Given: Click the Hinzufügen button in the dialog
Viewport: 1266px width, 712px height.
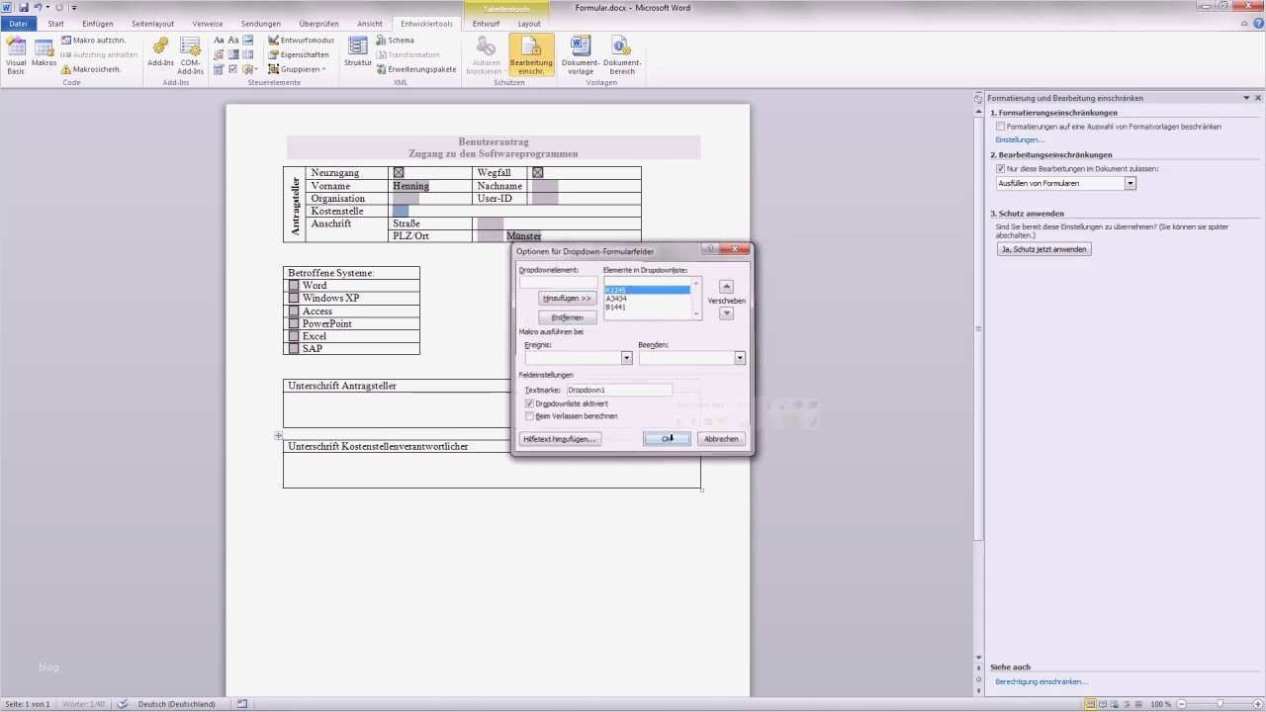Looking at the screenshot, I should 566,298.
